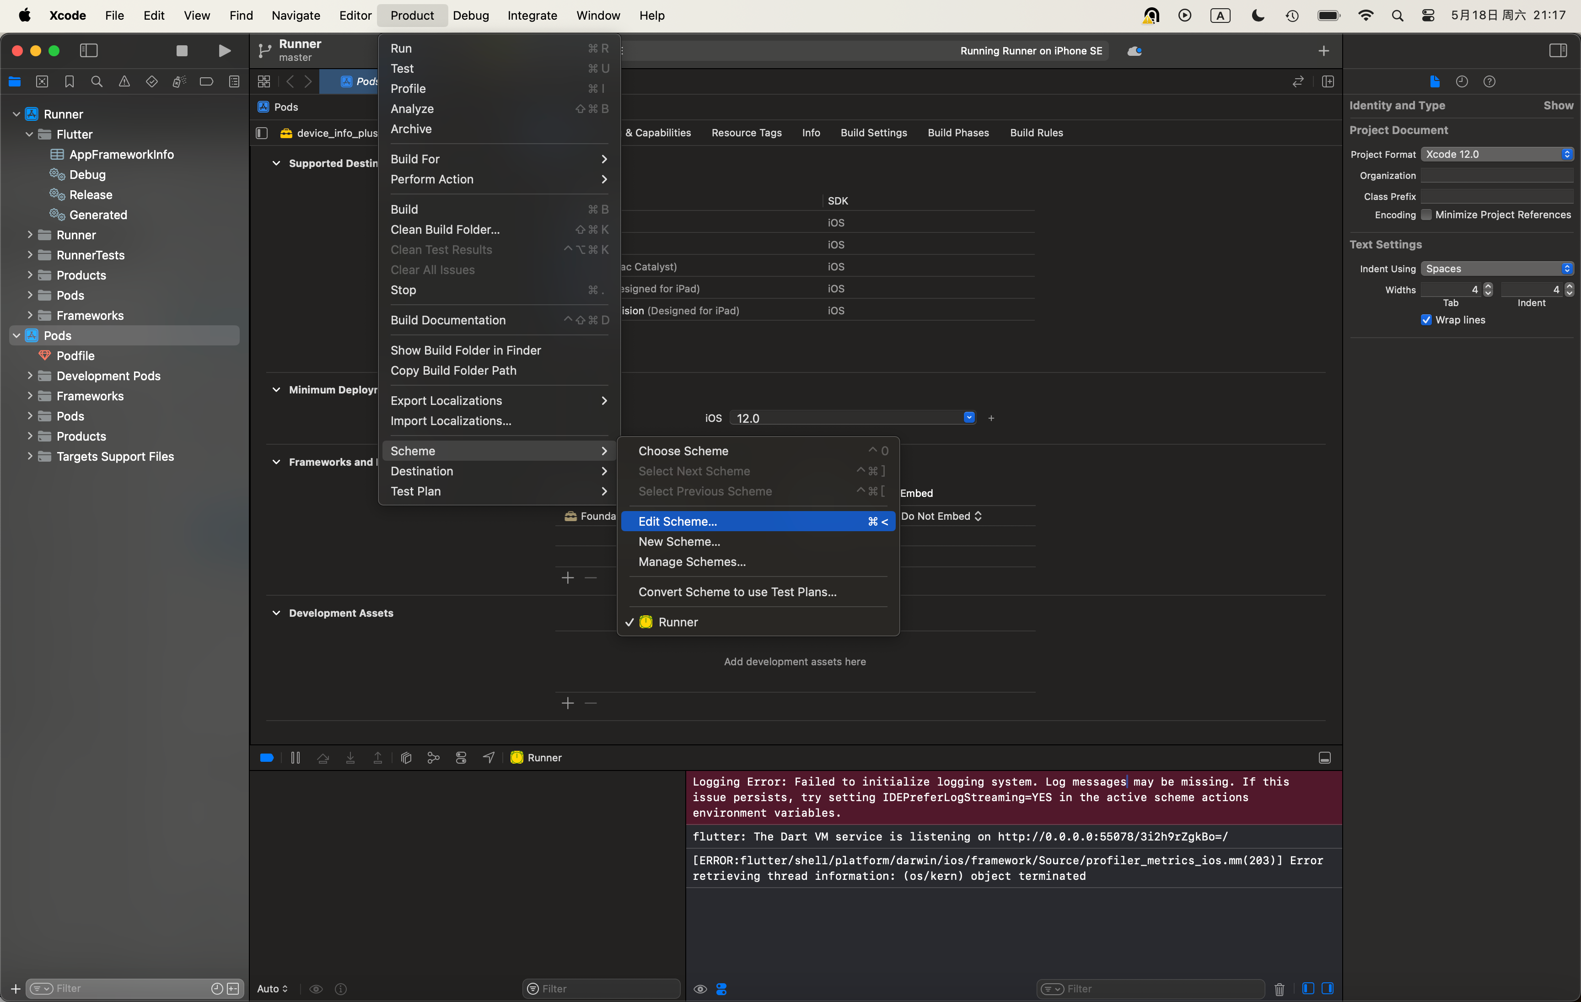1581x1002 pixels.
Task: Hide the variables view pane toggle
Action: pos(1308,988)
